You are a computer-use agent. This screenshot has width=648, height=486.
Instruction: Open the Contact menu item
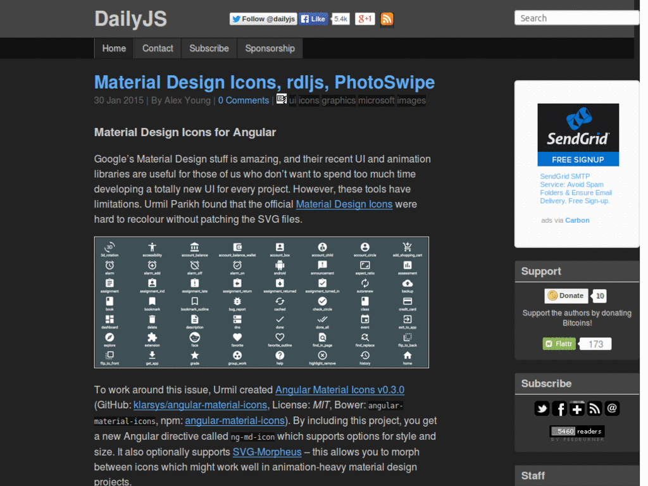click(x=158, y=48)
